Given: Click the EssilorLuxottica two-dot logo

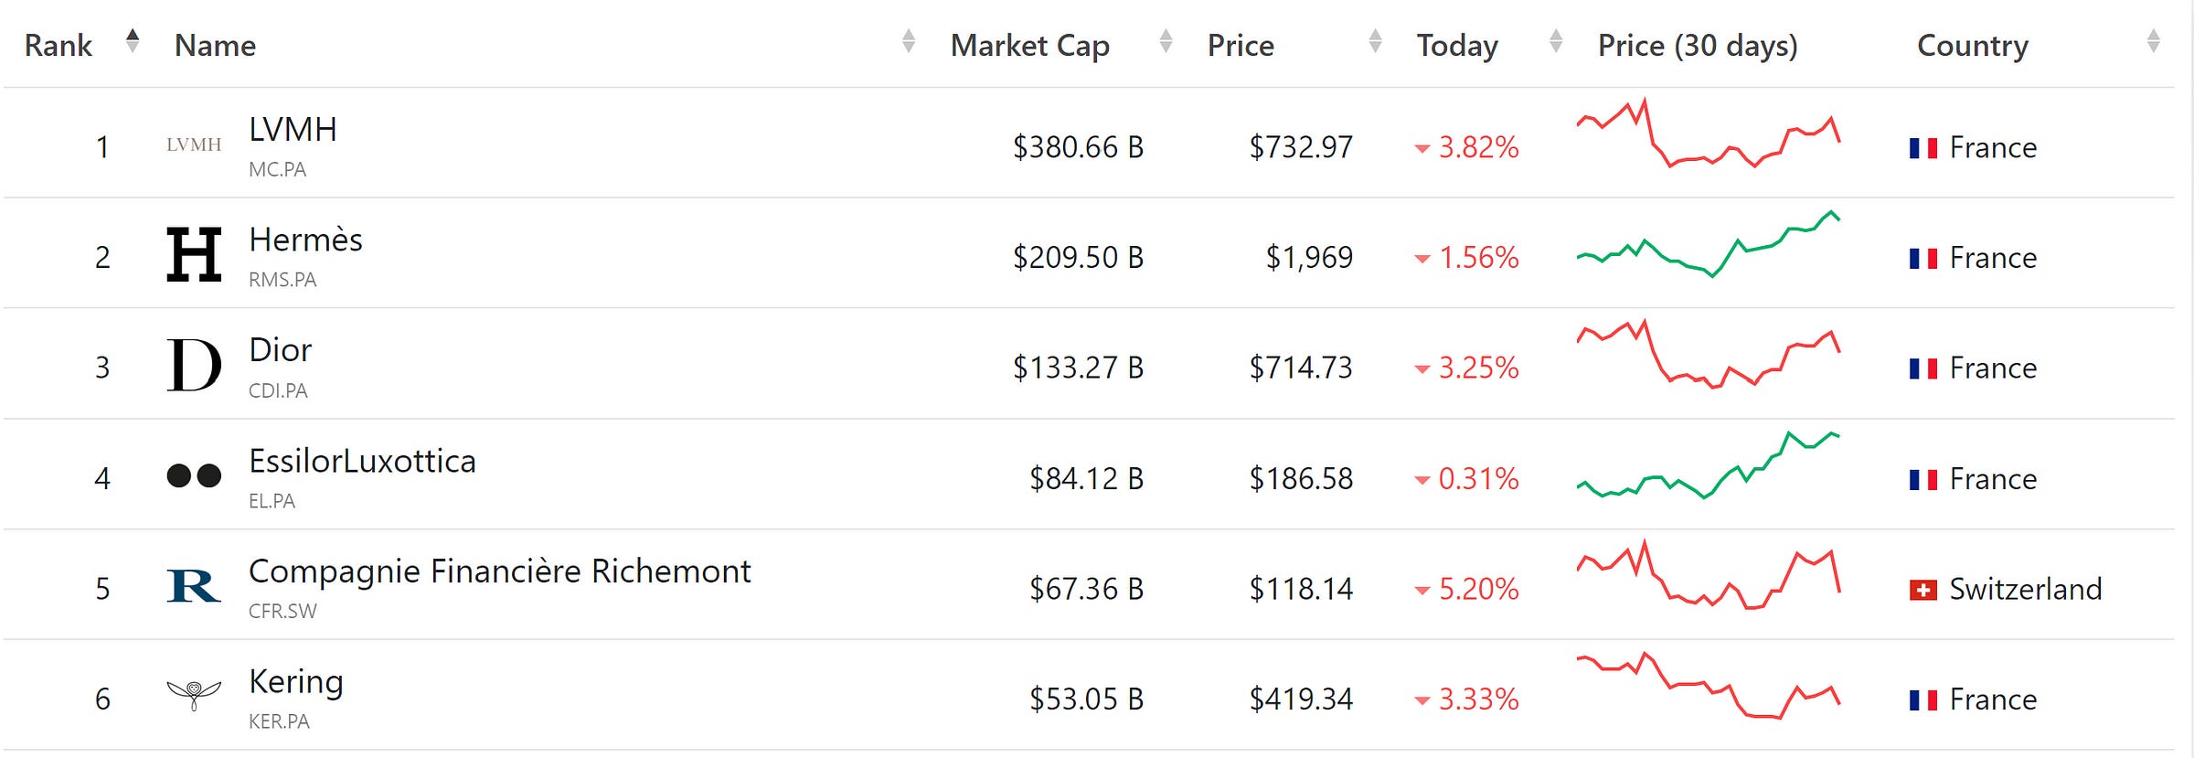Looking at the screenshot, I should (x=194, y=475).
